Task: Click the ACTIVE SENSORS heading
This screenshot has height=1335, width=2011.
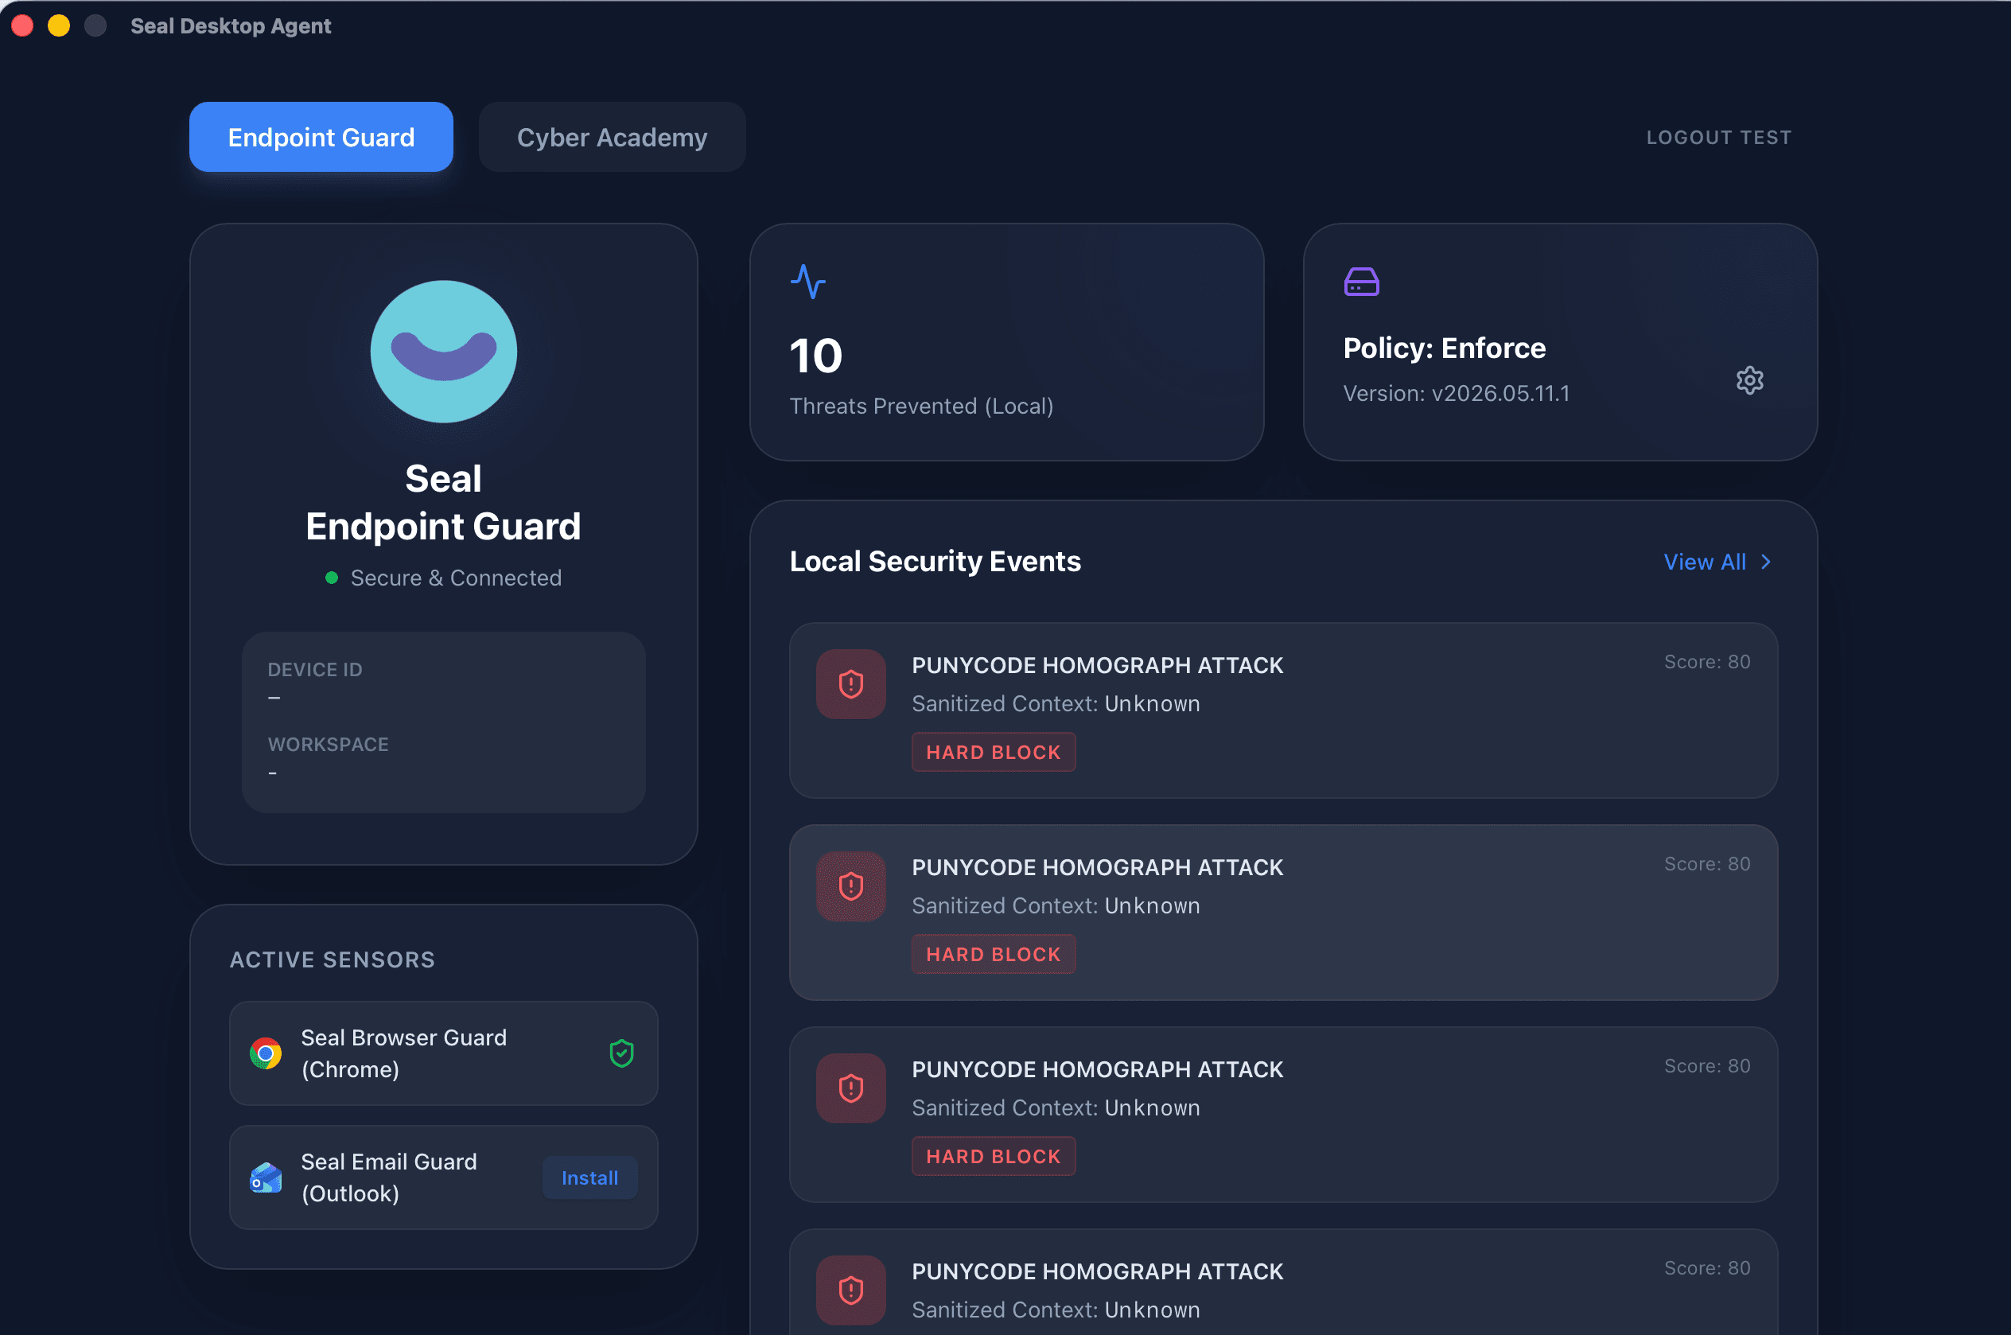Action: (x=332, y=959)
